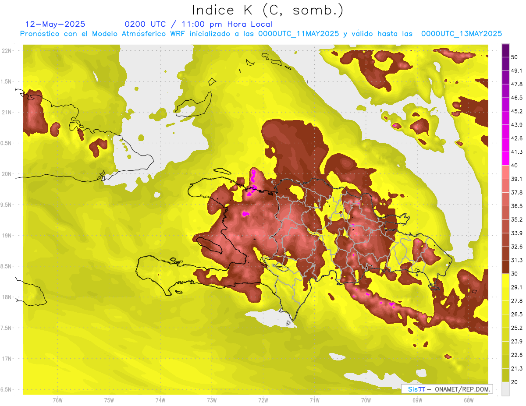The image size is (526, 406).
Task: Select the latitude label "21N"
Action: [x=7, y=113]
